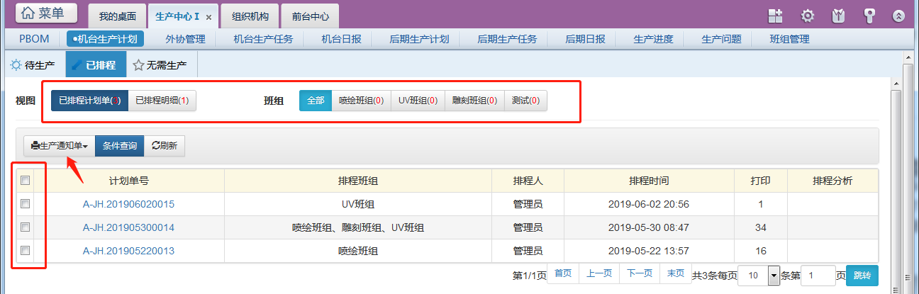Filter team by 喷绘班组(0)
The width and height of the screenshot is (919, 294).
click(x=362, y=101)
